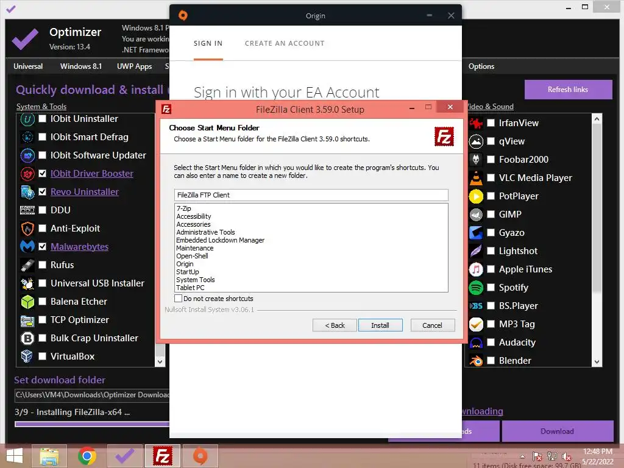Viewport: 624px width, 468px height.
Task: Click the Balena Etcher cube icon
Action: 27,302
